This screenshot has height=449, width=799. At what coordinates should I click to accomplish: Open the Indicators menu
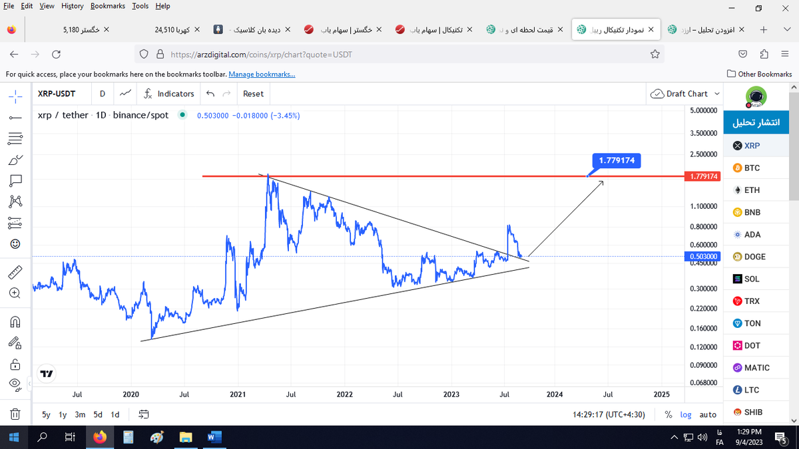(x=169, y=94)
